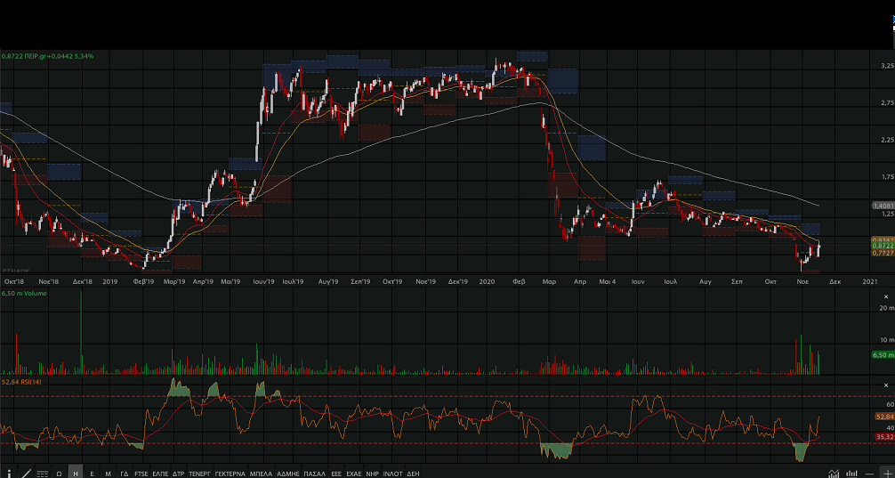Load the ΕΛΠΕ stock chart

160,473
